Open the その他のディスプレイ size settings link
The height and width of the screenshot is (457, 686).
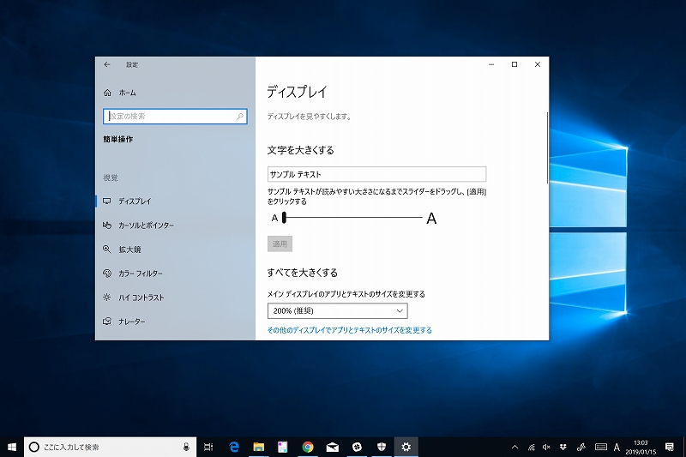pyautogui.click(x=349, y=330)
